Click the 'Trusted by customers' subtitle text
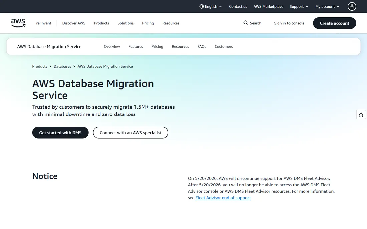This screenshot has height=229, width=367. click(x=103, y=111)
